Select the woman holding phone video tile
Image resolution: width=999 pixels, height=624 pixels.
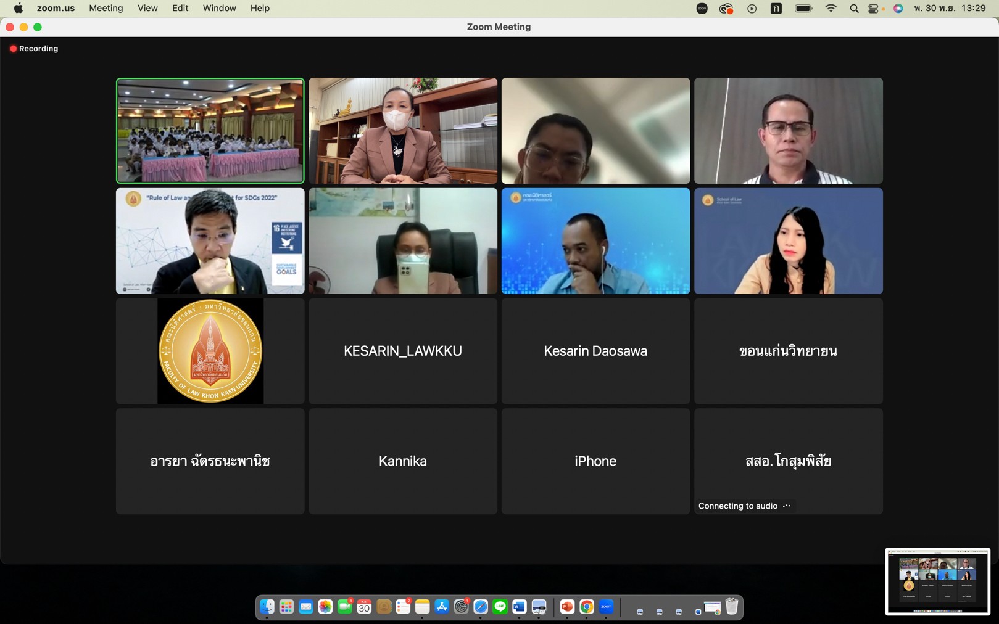[403, 241]
